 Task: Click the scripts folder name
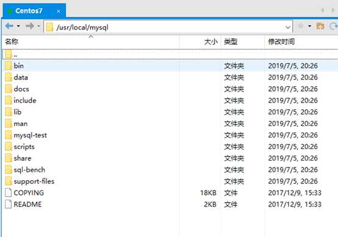24,147
